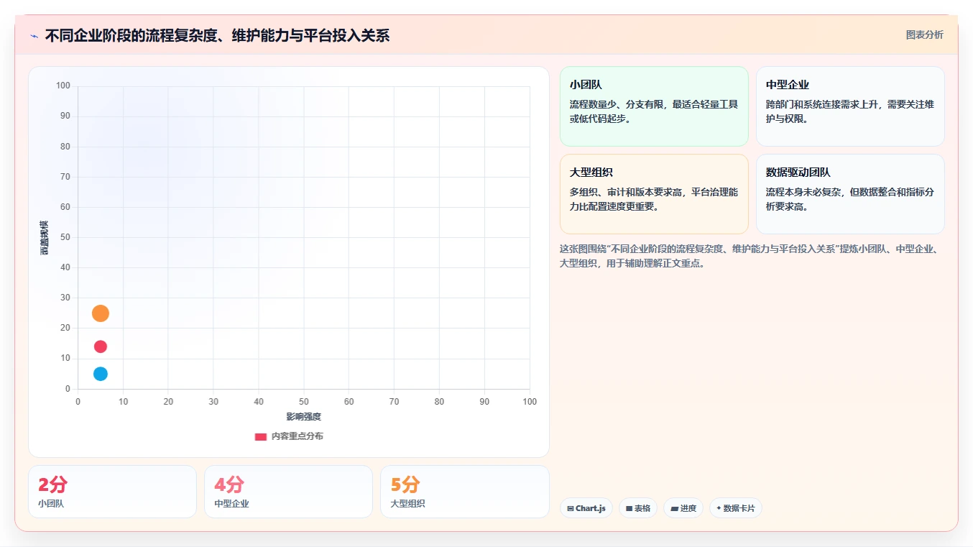Select the orange bubble on the chart
973x547 pixels.
(x=101, y=313)
